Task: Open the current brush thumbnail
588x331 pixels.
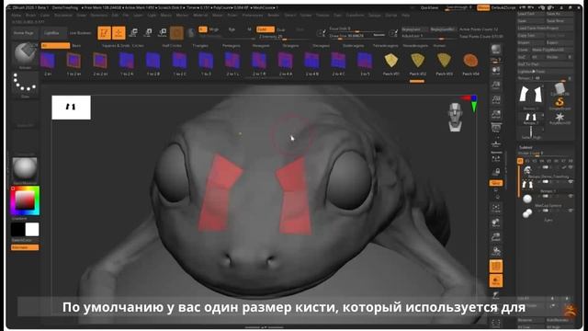Action: pos(25,55)
